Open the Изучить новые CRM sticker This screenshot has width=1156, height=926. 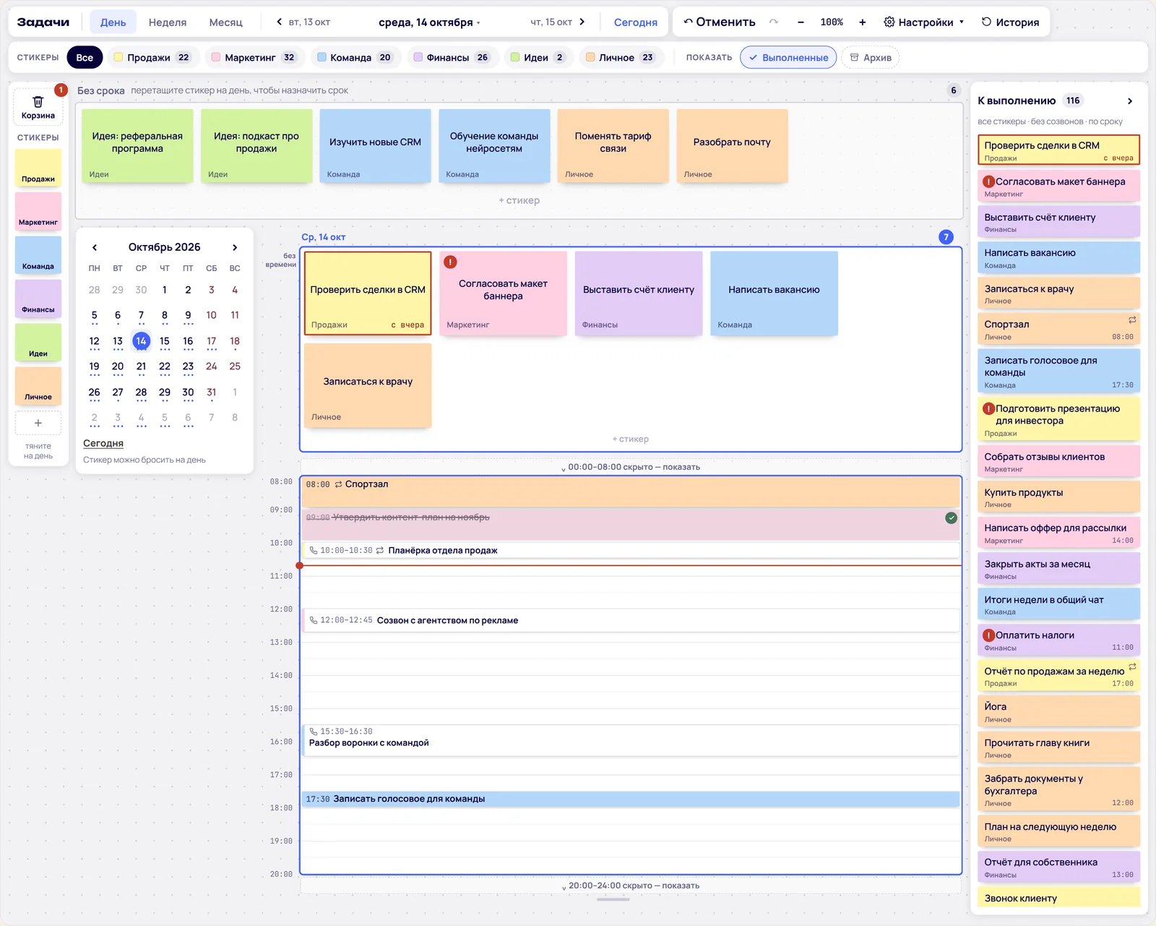375,145
